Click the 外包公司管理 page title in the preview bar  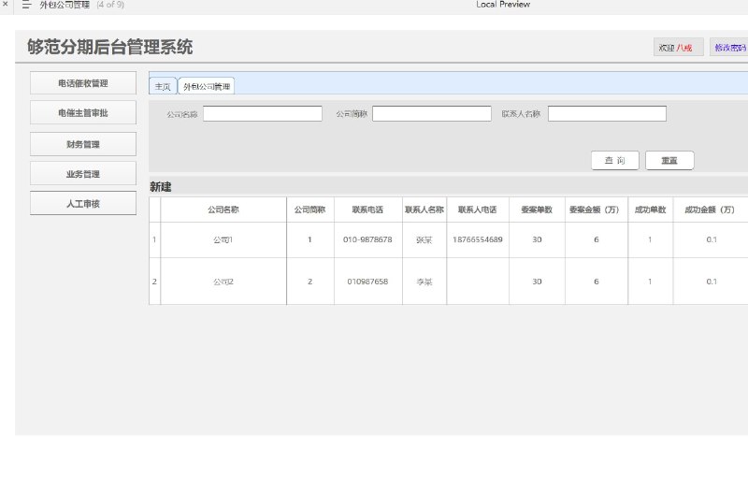(65, 5)
